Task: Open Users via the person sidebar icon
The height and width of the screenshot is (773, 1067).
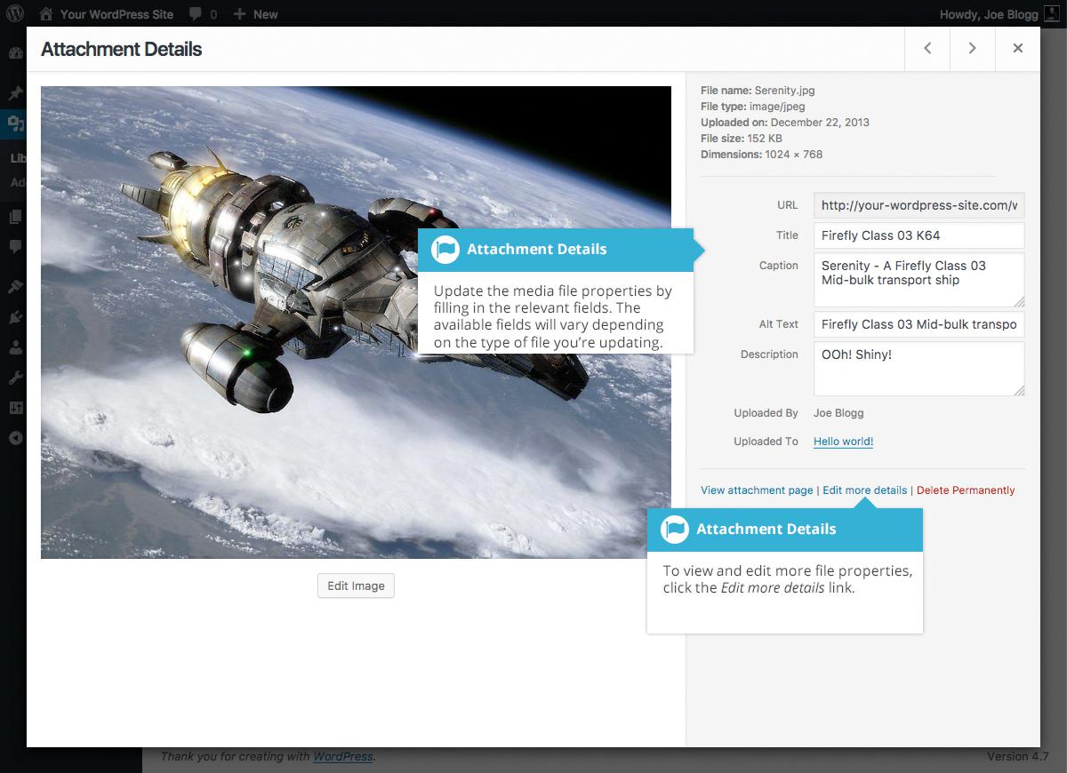Action: tap(14, 347)
